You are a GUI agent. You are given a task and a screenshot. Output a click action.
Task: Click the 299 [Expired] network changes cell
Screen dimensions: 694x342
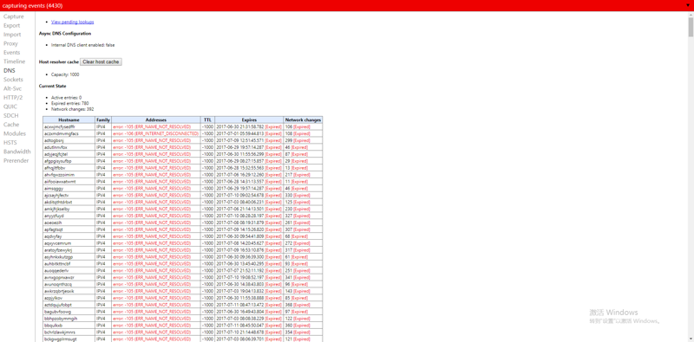click(303, 140)
